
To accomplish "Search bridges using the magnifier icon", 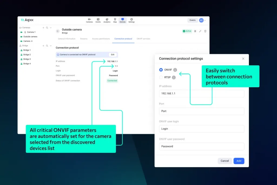I will [47, 46].
